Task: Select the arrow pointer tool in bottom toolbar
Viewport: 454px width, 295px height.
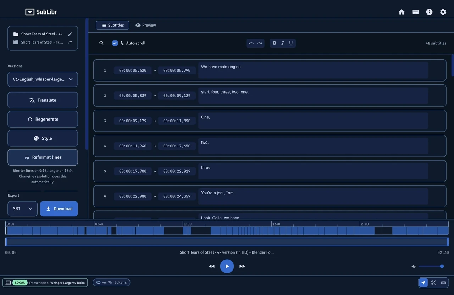Action: [423, 283]
